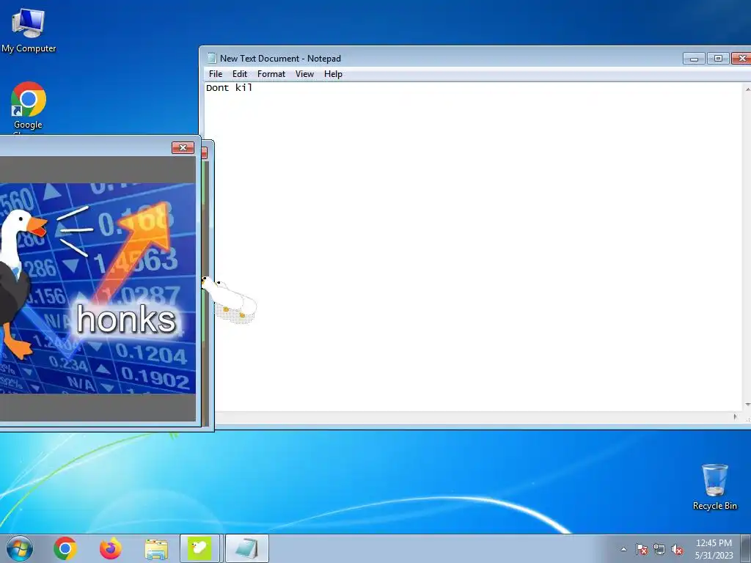Click the Notepad horizontal scrollbar right arrow

click(736, 417)
